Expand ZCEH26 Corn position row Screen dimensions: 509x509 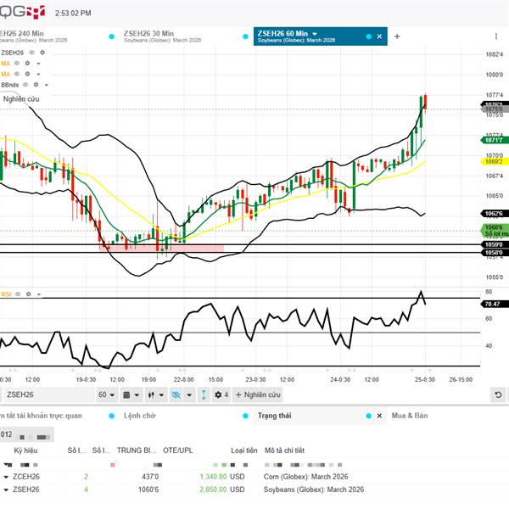point(7,478)
